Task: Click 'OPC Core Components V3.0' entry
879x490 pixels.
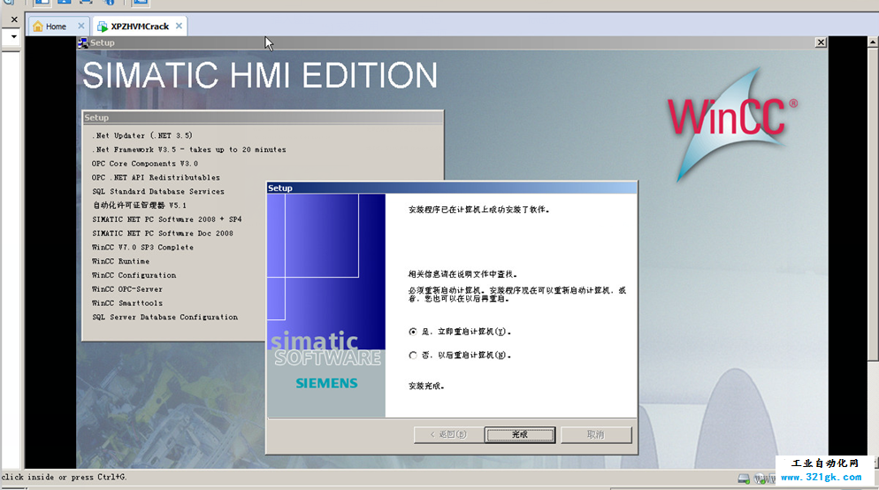Action: (145, 164)
